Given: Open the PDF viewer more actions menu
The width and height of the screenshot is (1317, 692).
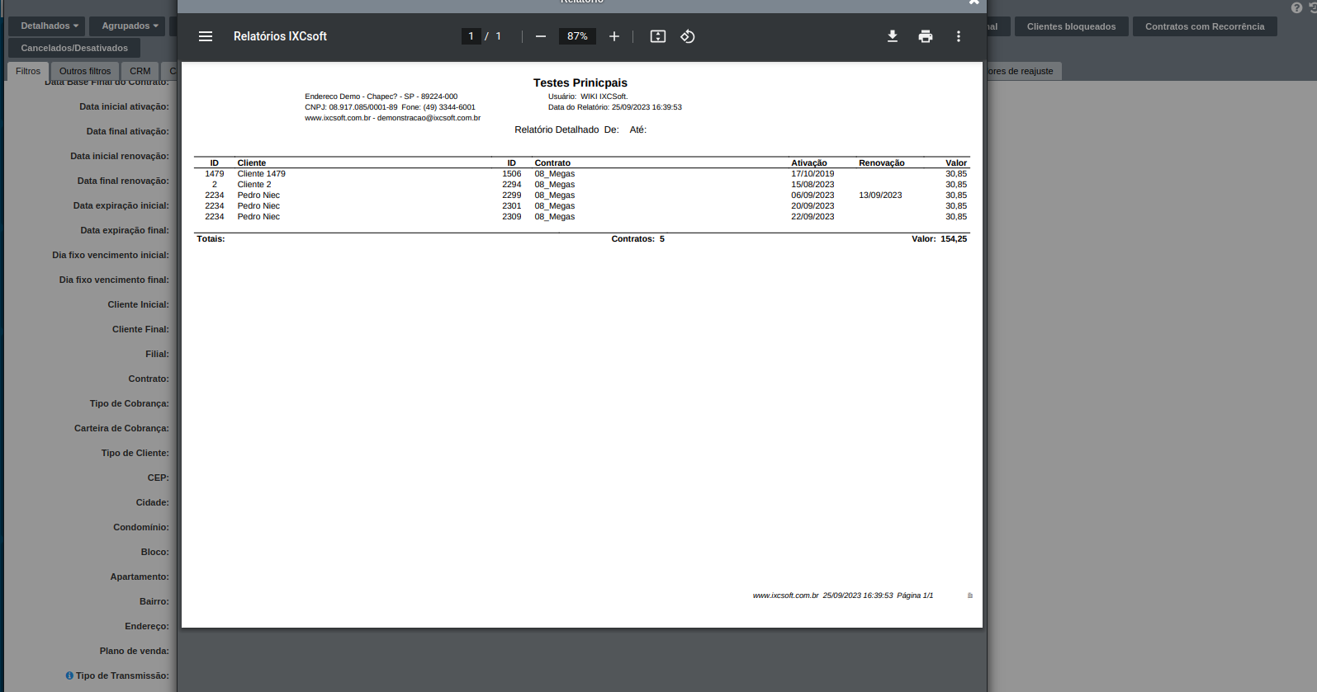Looking at the screenshot, I should click(x=959, y=36).
